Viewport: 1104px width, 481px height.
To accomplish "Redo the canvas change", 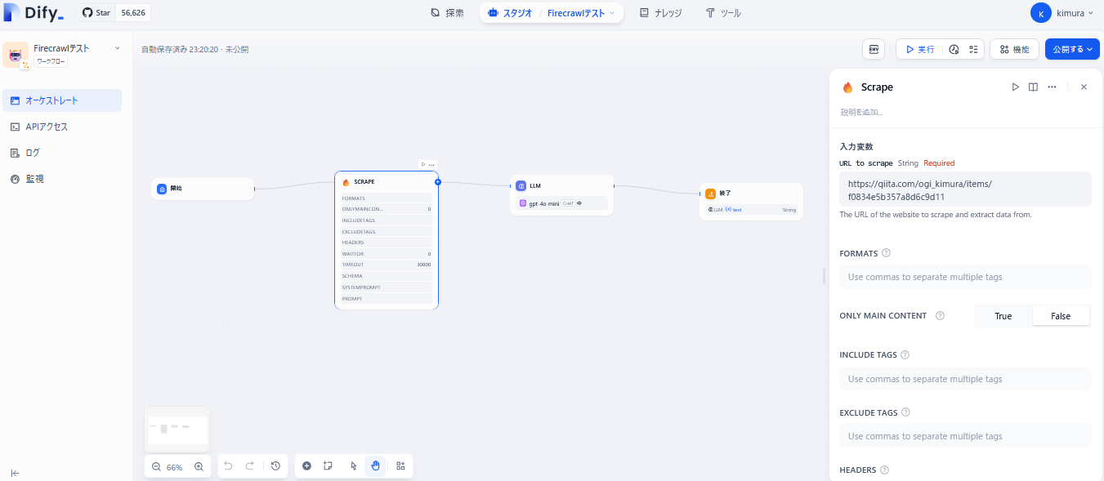I will pyautogui.click(x=250, y=466).
